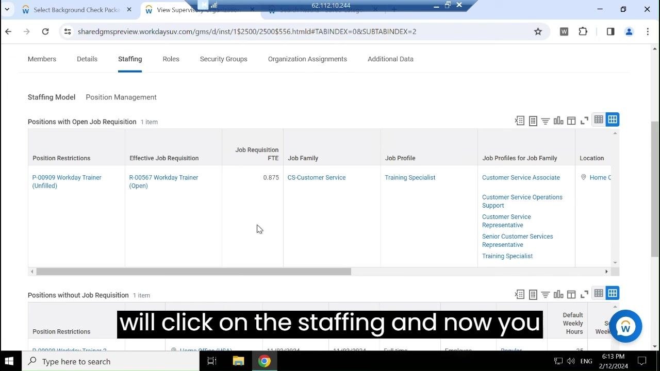
Task: Bookmark this page with the star icon
Action: 538,31
